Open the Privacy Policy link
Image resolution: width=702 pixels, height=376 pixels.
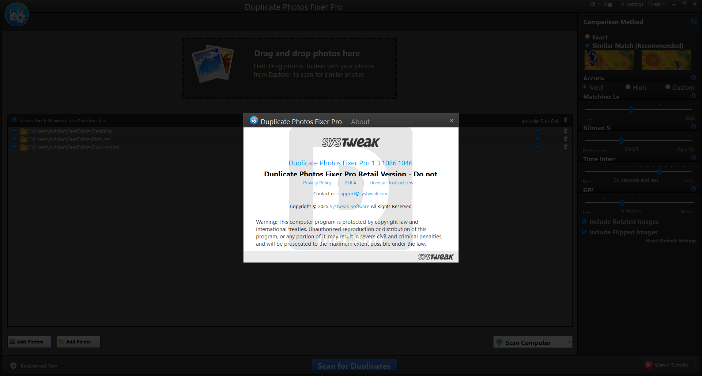[317, 183]
